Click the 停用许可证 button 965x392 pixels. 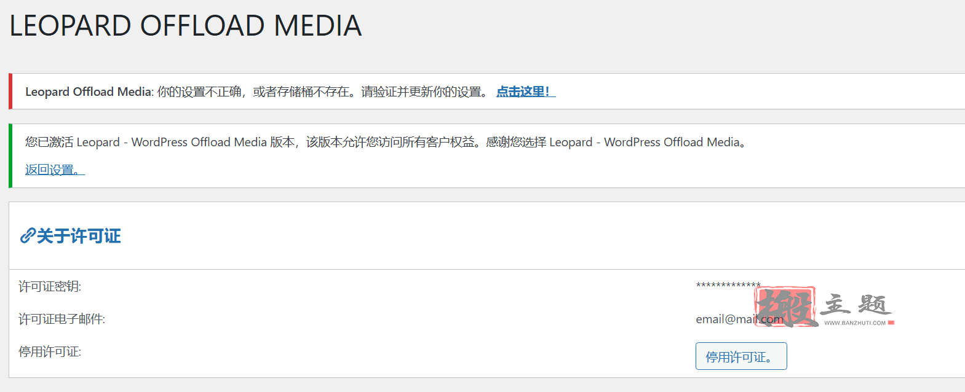[x=741, y=356]
